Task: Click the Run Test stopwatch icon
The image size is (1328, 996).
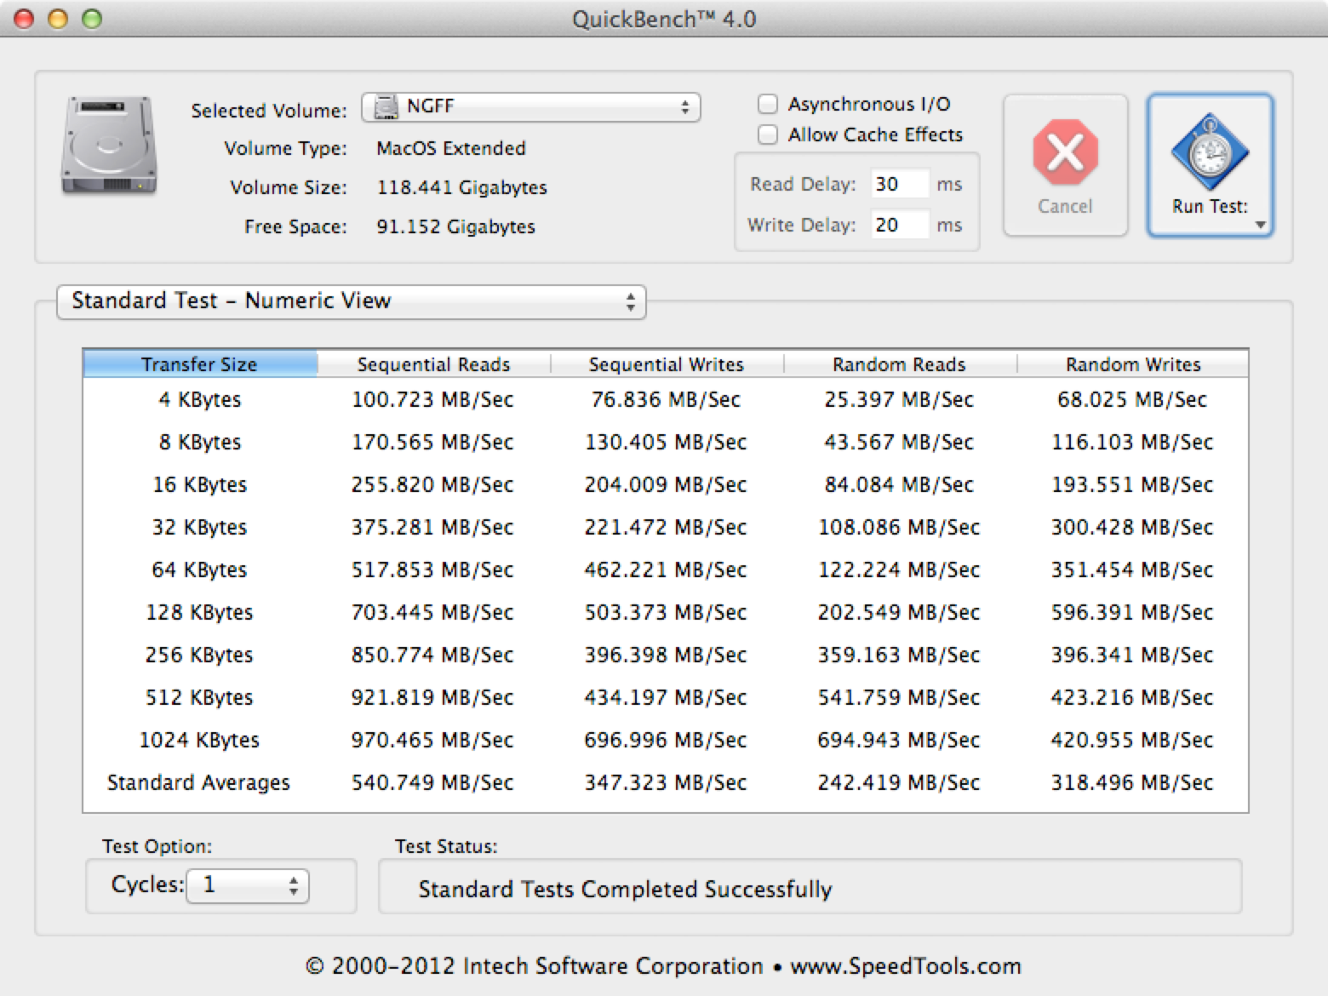Action: (x=1209, y=153)
